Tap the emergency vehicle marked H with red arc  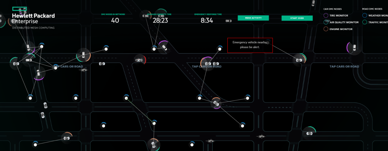139,60
